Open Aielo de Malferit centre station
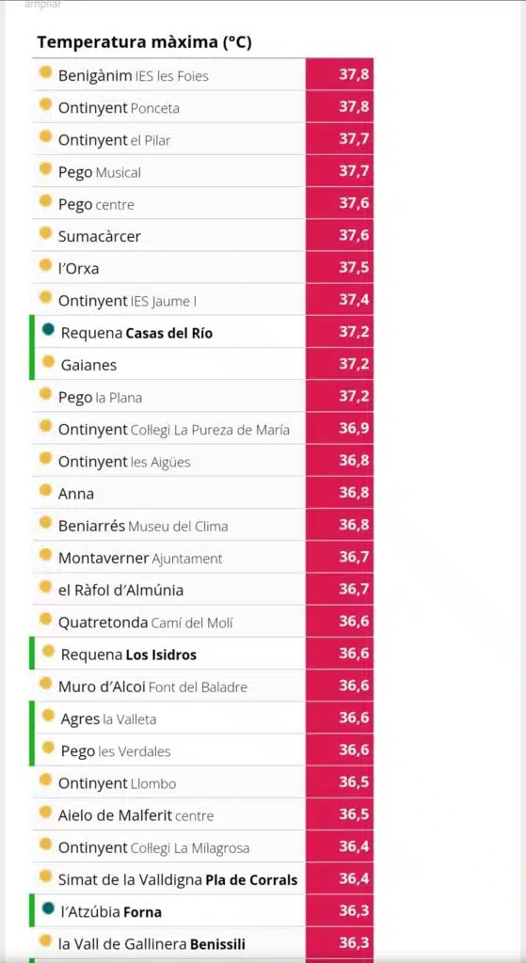This screenshot has height=963, width=526. pyautogui.click(x=203, y=815)
